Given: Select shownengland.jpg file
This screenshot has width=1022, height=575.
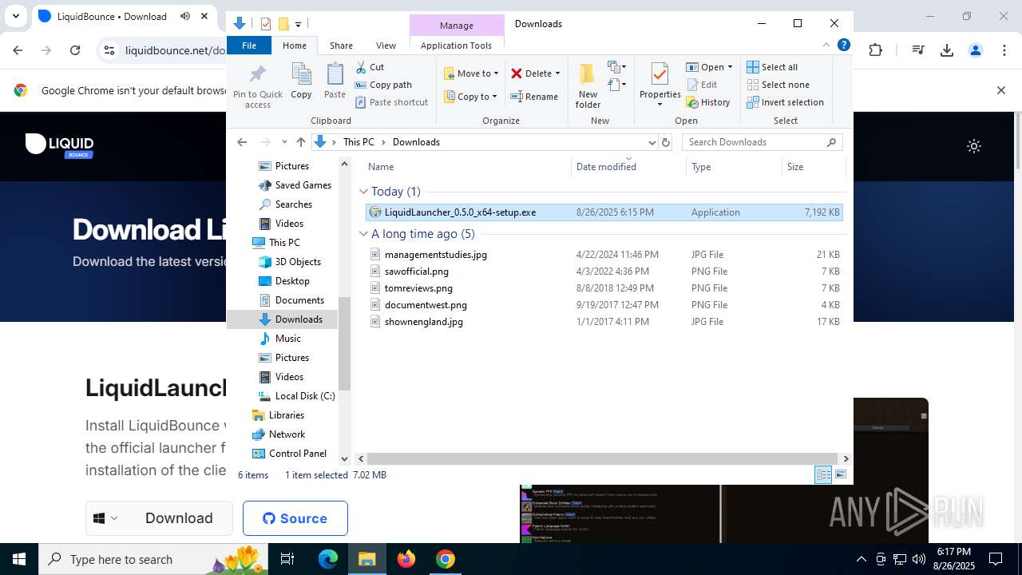Looking at the screenshot, I should [x=604, y=322].
